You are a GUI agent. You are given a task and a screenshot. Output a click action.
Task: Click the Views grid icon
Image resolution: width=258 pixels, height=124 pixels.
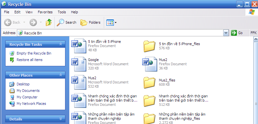point(110,22)
